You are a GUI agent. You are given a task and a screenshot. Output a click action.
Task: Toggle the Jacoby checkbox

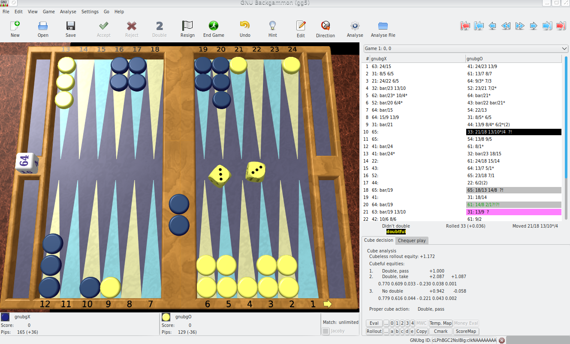point(326,331)
